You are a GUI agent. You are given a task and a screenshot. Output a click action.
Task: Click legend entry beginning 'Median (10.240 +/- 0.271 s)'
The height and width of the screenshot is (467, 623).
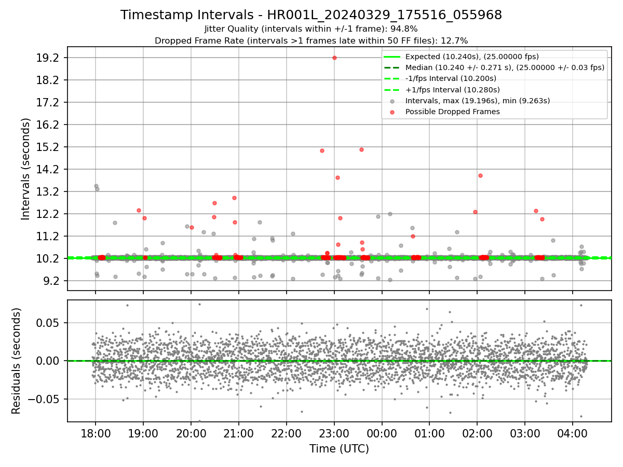pos(505,67)
